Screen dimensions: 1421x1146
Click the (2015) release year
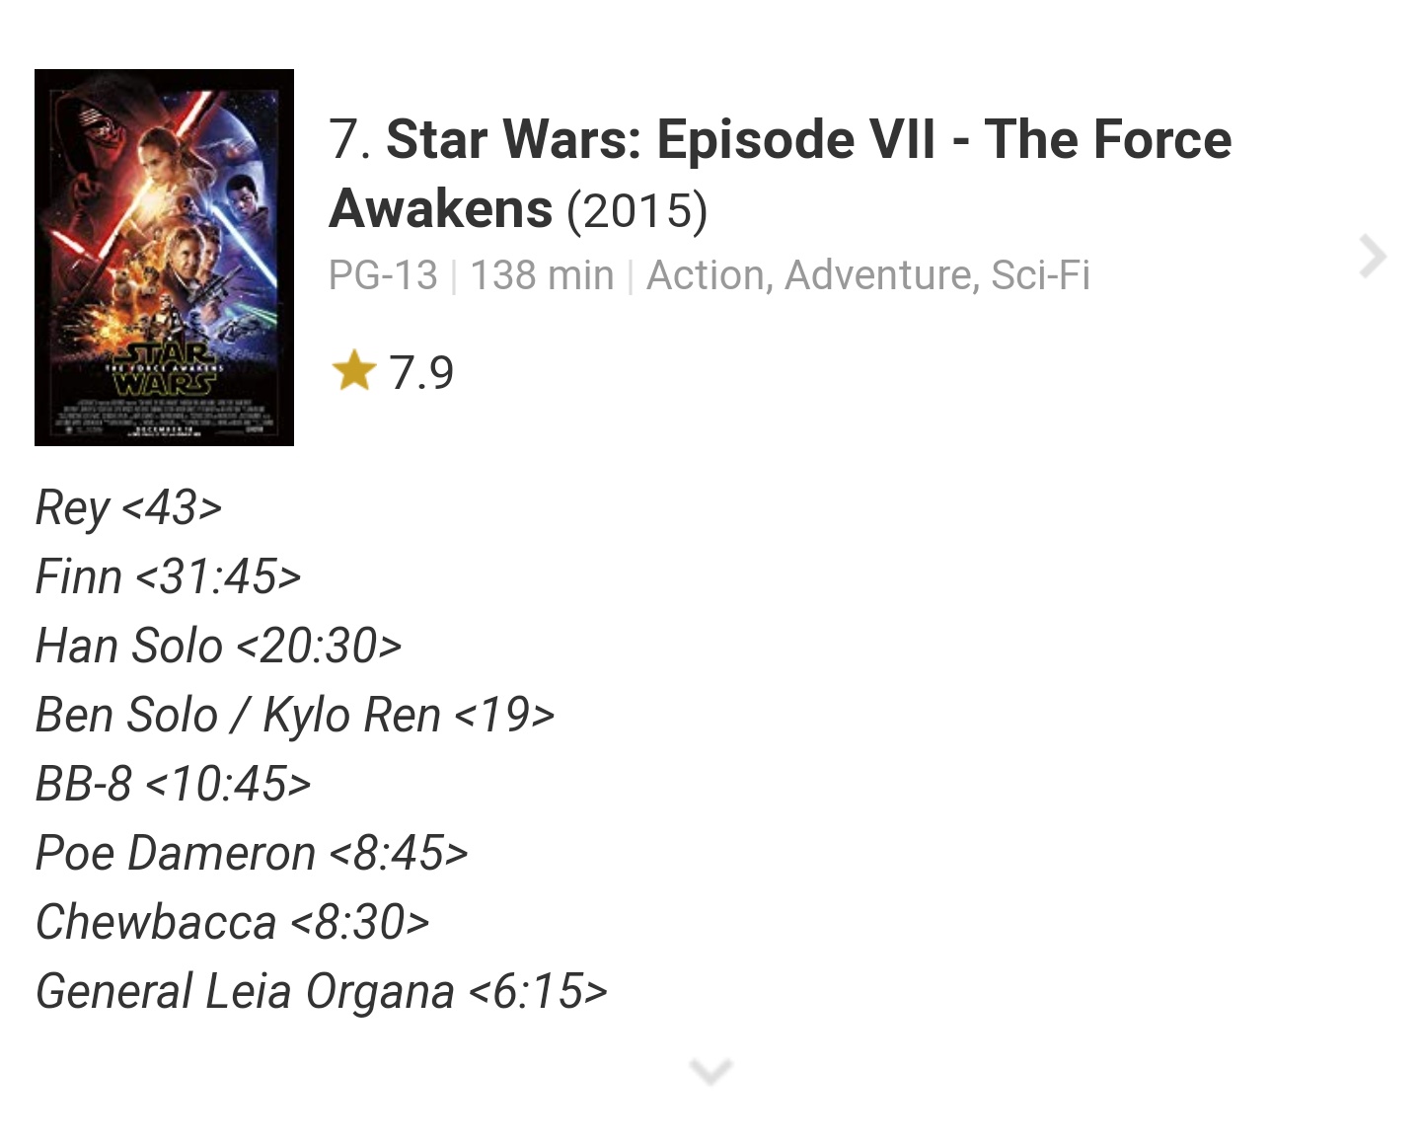636,210
